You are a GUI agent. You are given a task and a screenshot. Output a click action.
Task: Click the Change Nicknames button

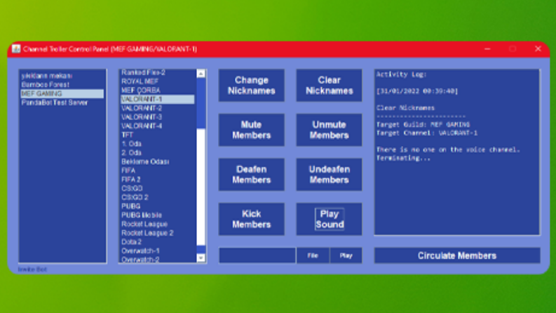(252, 86)
